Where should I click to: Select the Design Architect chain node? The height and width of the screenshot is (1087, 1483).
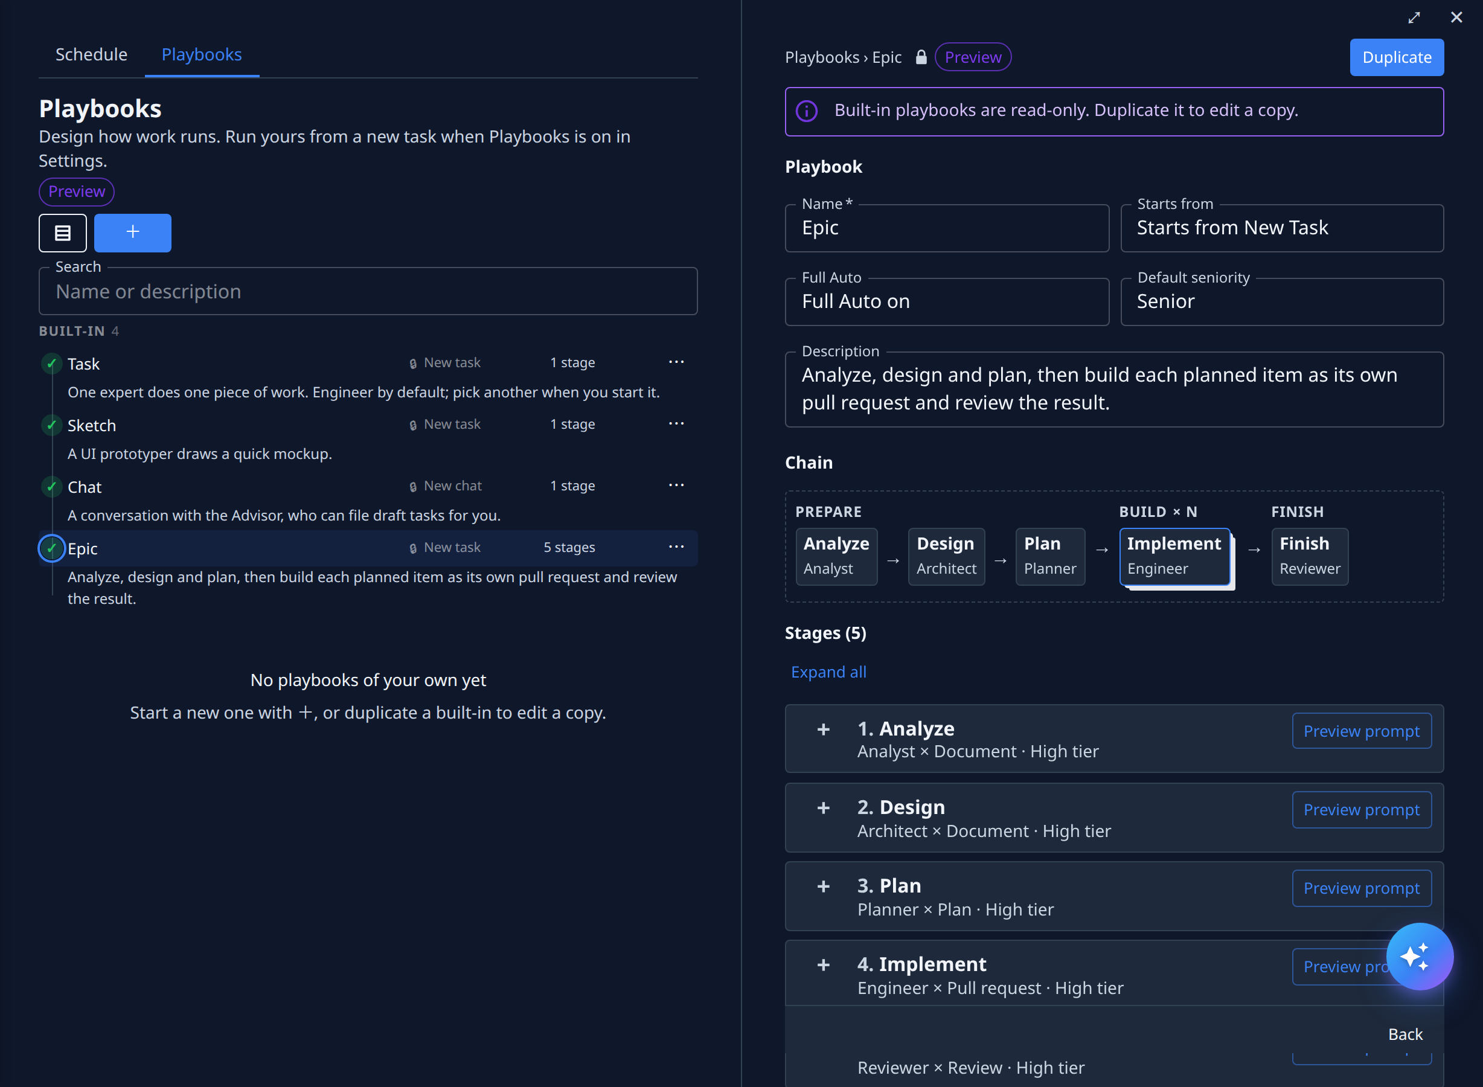coord(946,556)
